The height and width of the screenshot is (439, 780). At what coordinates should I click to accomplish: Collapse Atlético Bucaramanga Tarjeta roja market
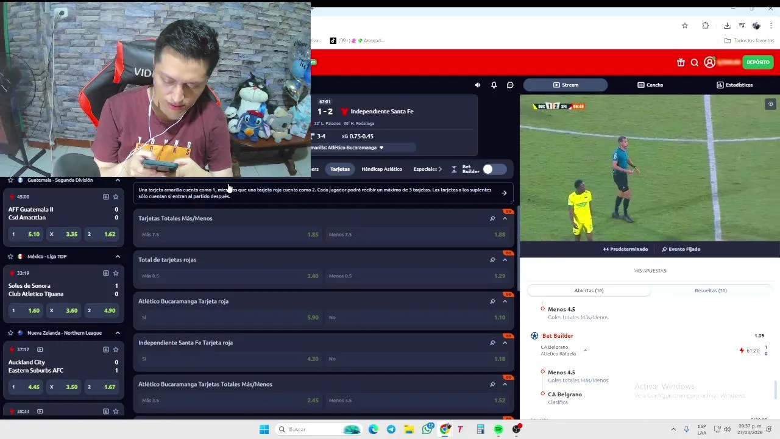point(505,301)
